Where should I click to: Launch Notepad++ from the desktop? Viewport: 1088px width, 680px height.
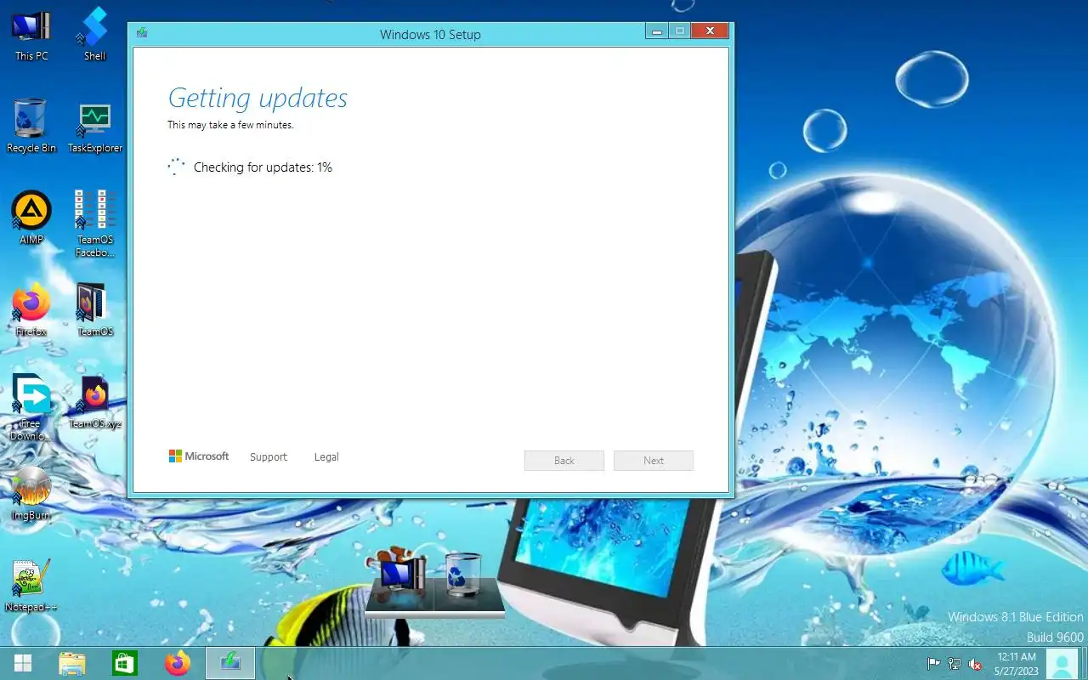click(x=31, y=586)
